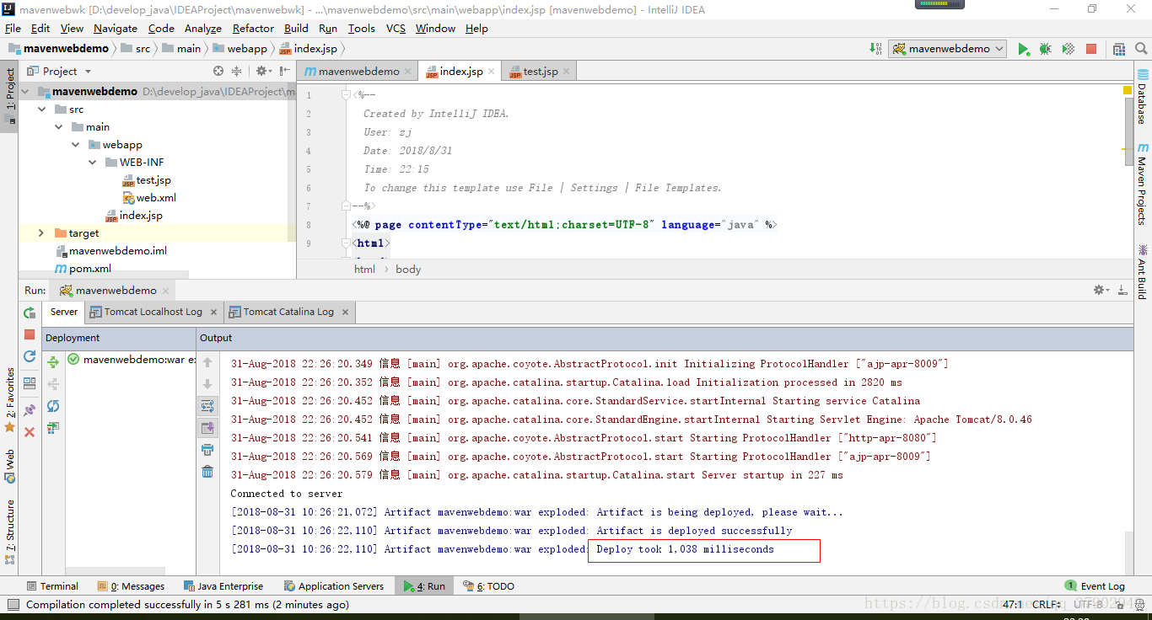Collapse the mavenwebdemo root folder
1152x620 pixels.
24,91
